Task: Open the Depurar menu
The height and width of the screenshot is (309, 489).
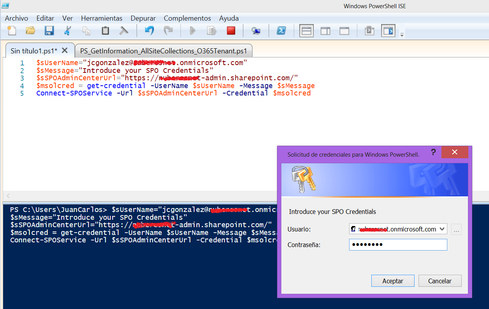Action: tap(143, 18)
